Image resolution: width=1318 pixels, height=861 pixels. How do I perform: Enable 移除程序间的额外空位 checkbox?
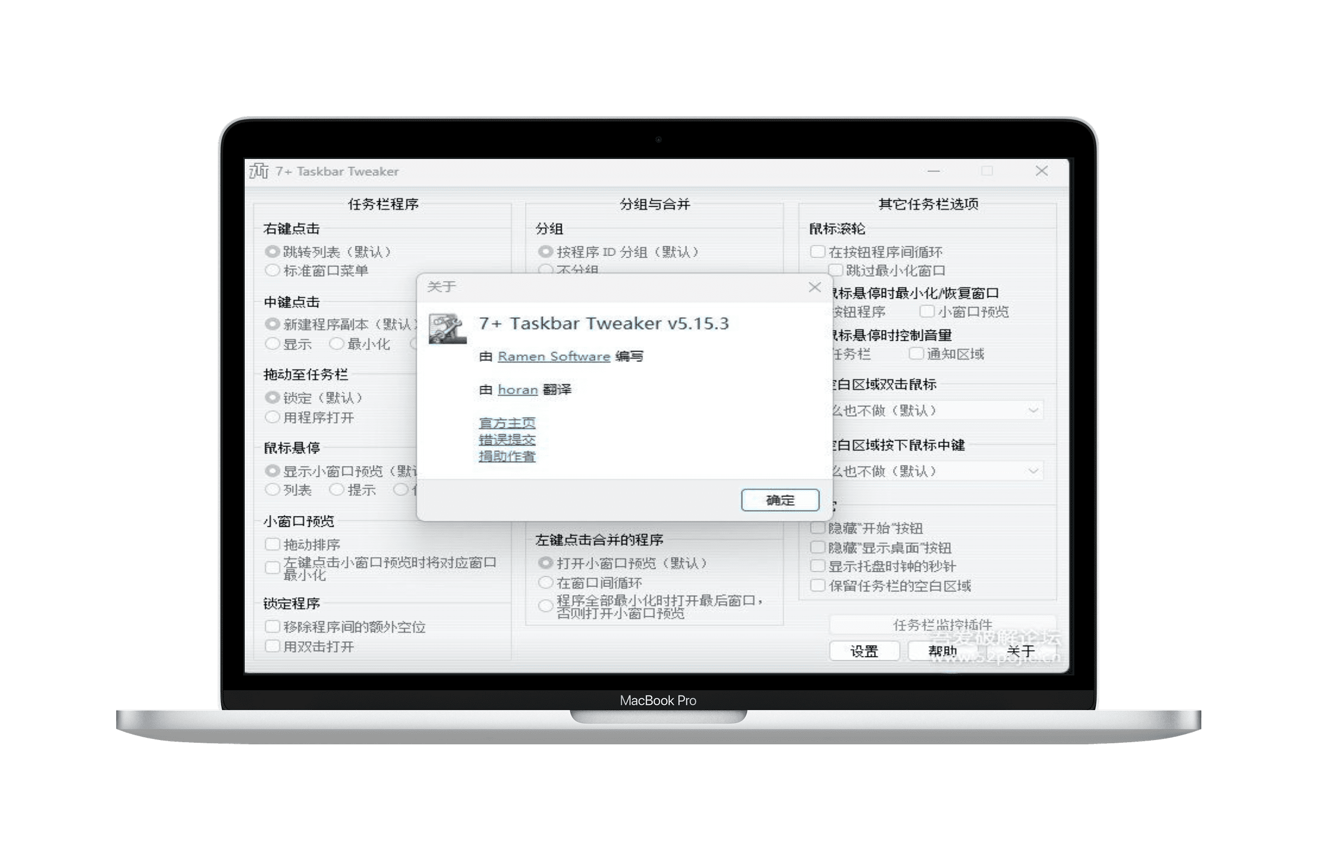(272, 627)
